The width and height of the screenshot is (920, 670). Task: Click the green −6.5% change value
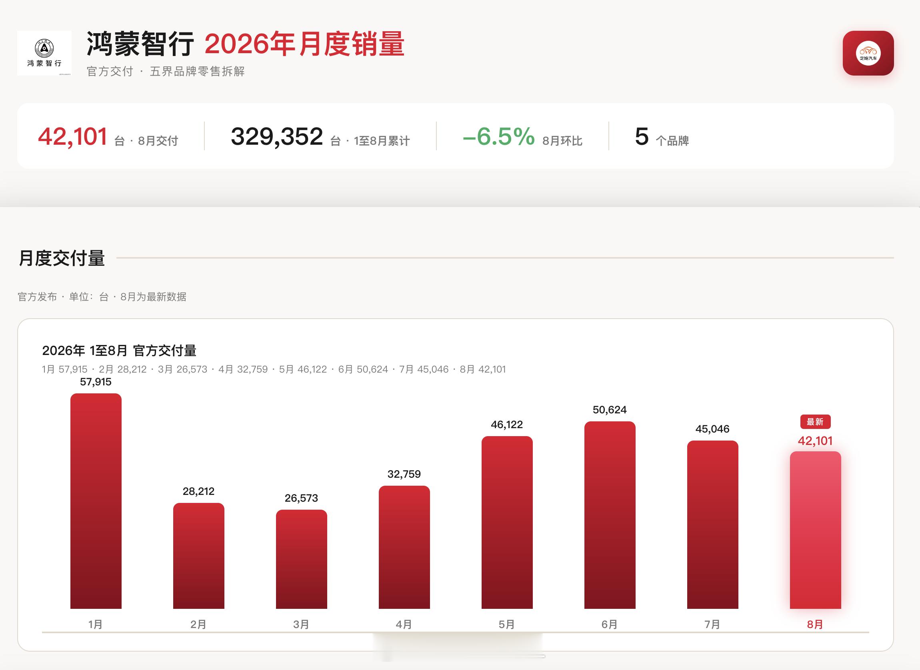[x=498, y=136]
